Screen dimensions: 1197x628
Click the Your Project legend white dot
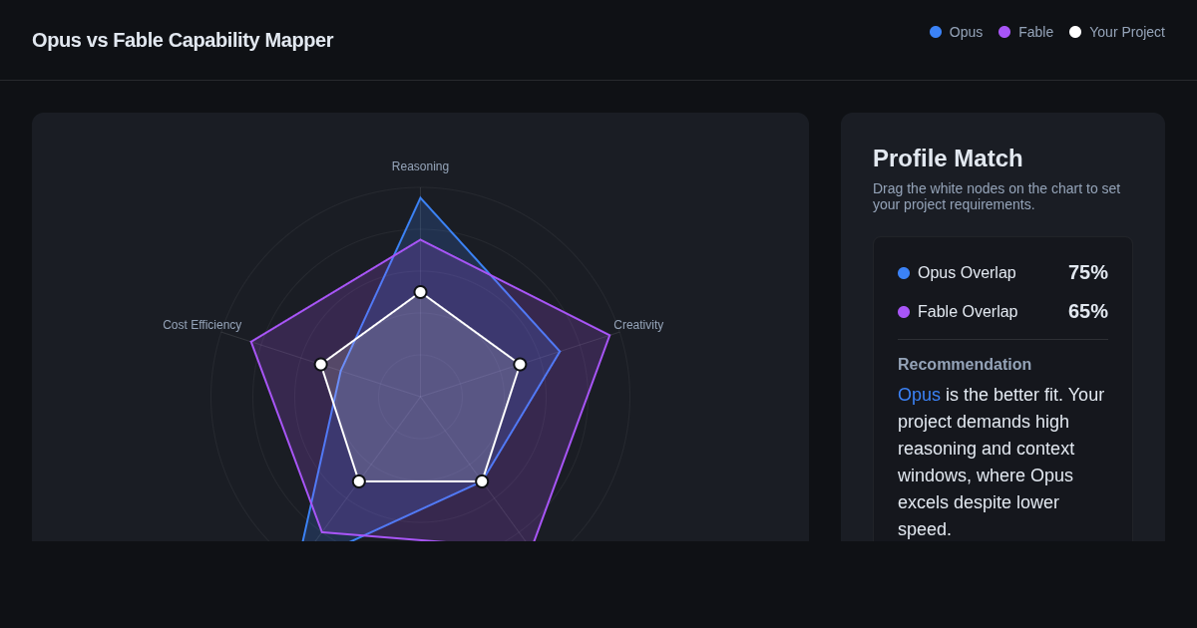(x=1075, y=32)
